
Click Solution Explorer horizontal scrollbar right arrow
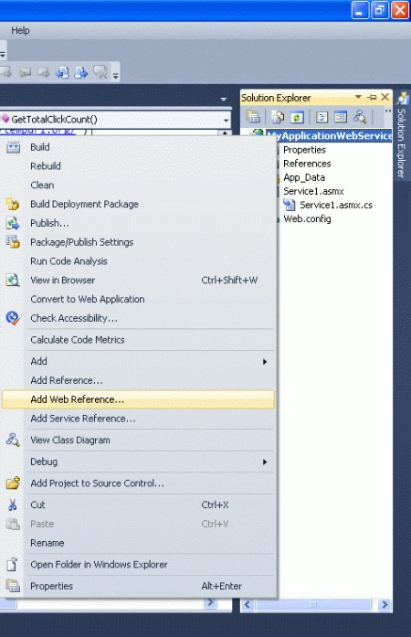(x=385, y=604)
